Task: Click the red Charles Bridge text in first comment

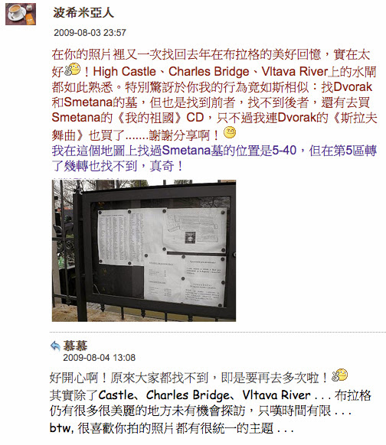Action: 208,72
